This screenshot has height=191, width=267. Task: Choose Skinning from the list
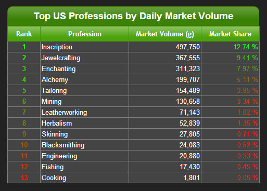(55, 134)
